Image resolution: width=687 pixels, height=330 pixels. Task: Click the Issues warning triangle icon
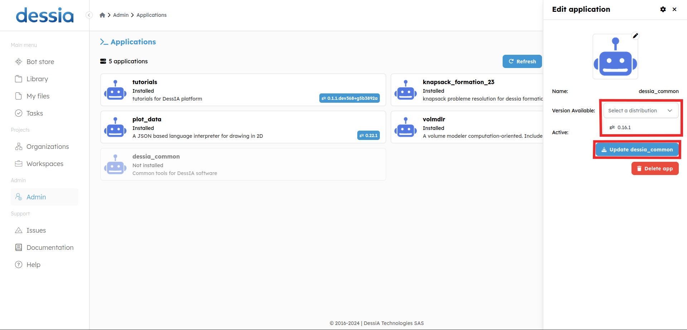[x=19, y=230]
